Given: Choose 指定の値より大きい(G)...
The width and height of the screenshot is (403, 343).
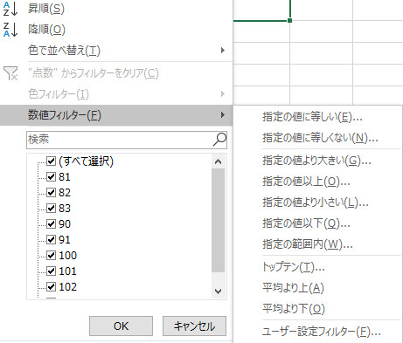Looking at the screenshot, I should (318, 161).
